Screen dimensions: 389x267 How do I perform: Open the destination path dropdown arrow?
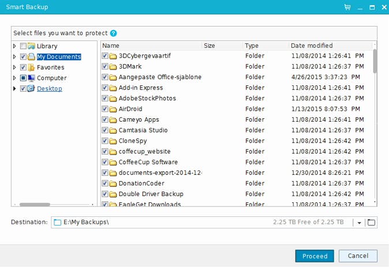coord(359,223)
